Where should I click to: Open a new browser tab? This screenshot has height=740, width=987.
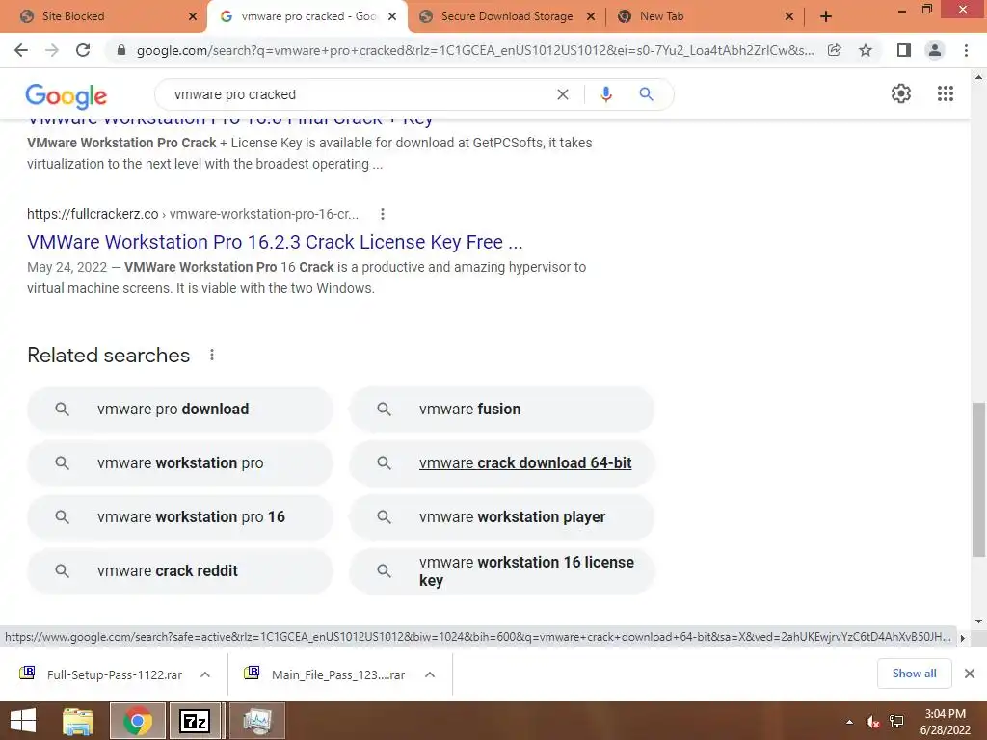point(826,16)
